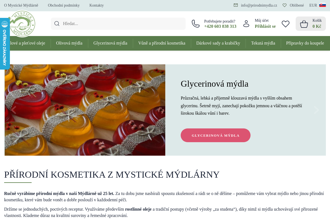The width and height of the screenshot is (330, 220).
Task: Select Obchodní podmínky in top menu
Action: click(x=64, y=5)
